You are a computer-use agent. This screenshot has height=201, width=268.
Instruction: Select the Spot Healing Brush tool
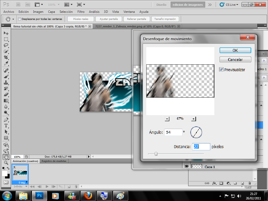tap(6, 70)
